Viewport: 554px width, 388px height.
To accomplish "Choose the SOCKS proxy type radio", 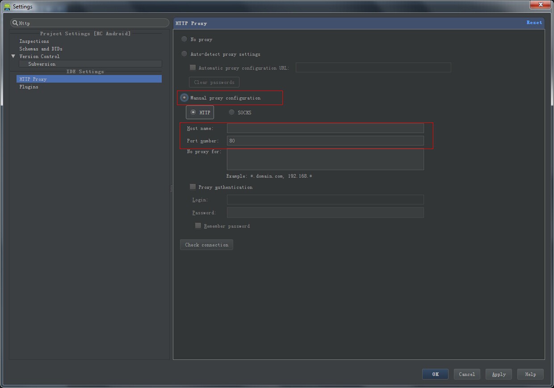I will tap(231, 113).
